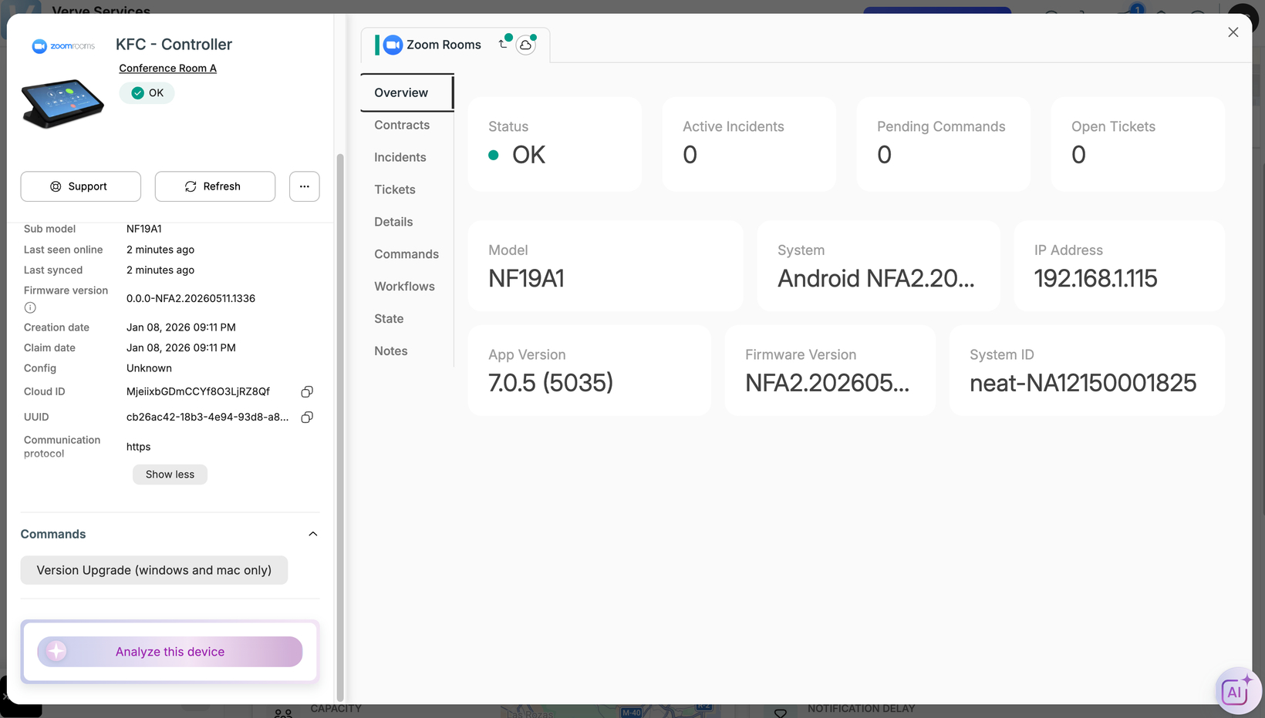Viewport: 1265px width, 718px height.
Task: Click firmware value 0.0.0-NFA2.20260511.1336
Action: tap(191, 299)
